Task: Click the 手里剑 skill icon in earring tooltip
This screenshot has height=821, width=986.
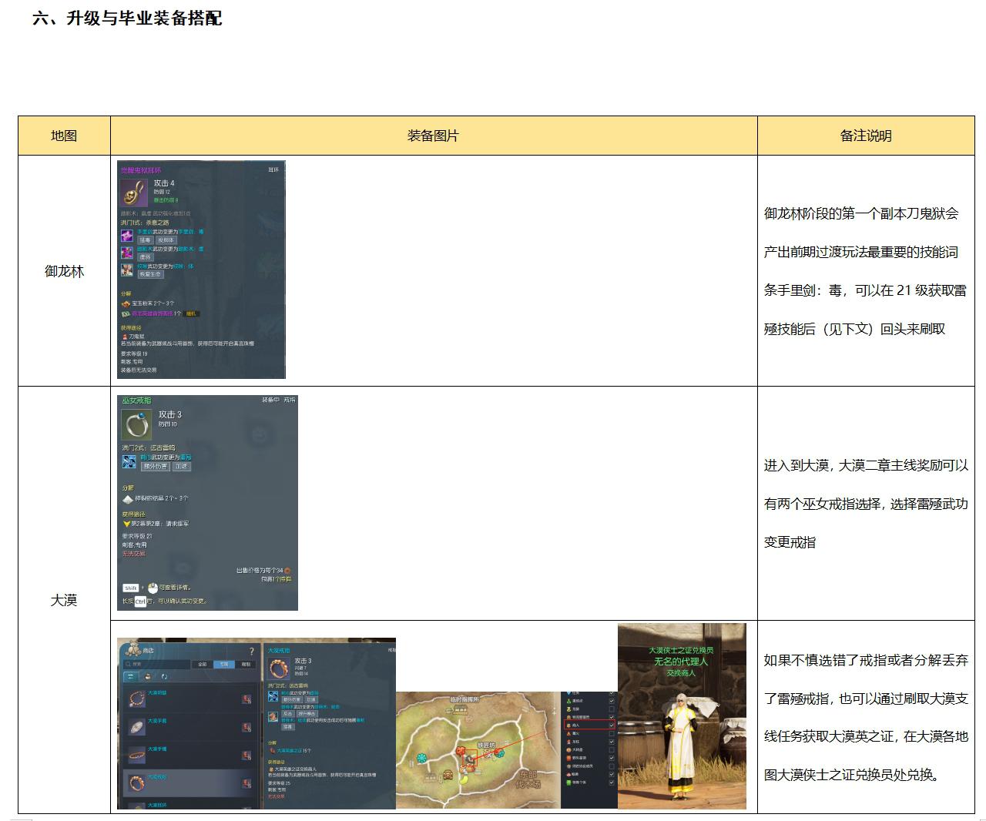Action: [127, 236]
